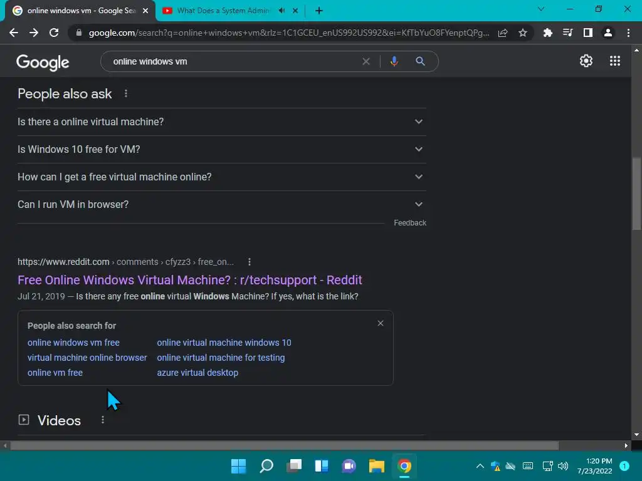Screen dimensions: 642x481
Task: Open the Widgets panel on the taskbar
Action: tap(322, 466)
